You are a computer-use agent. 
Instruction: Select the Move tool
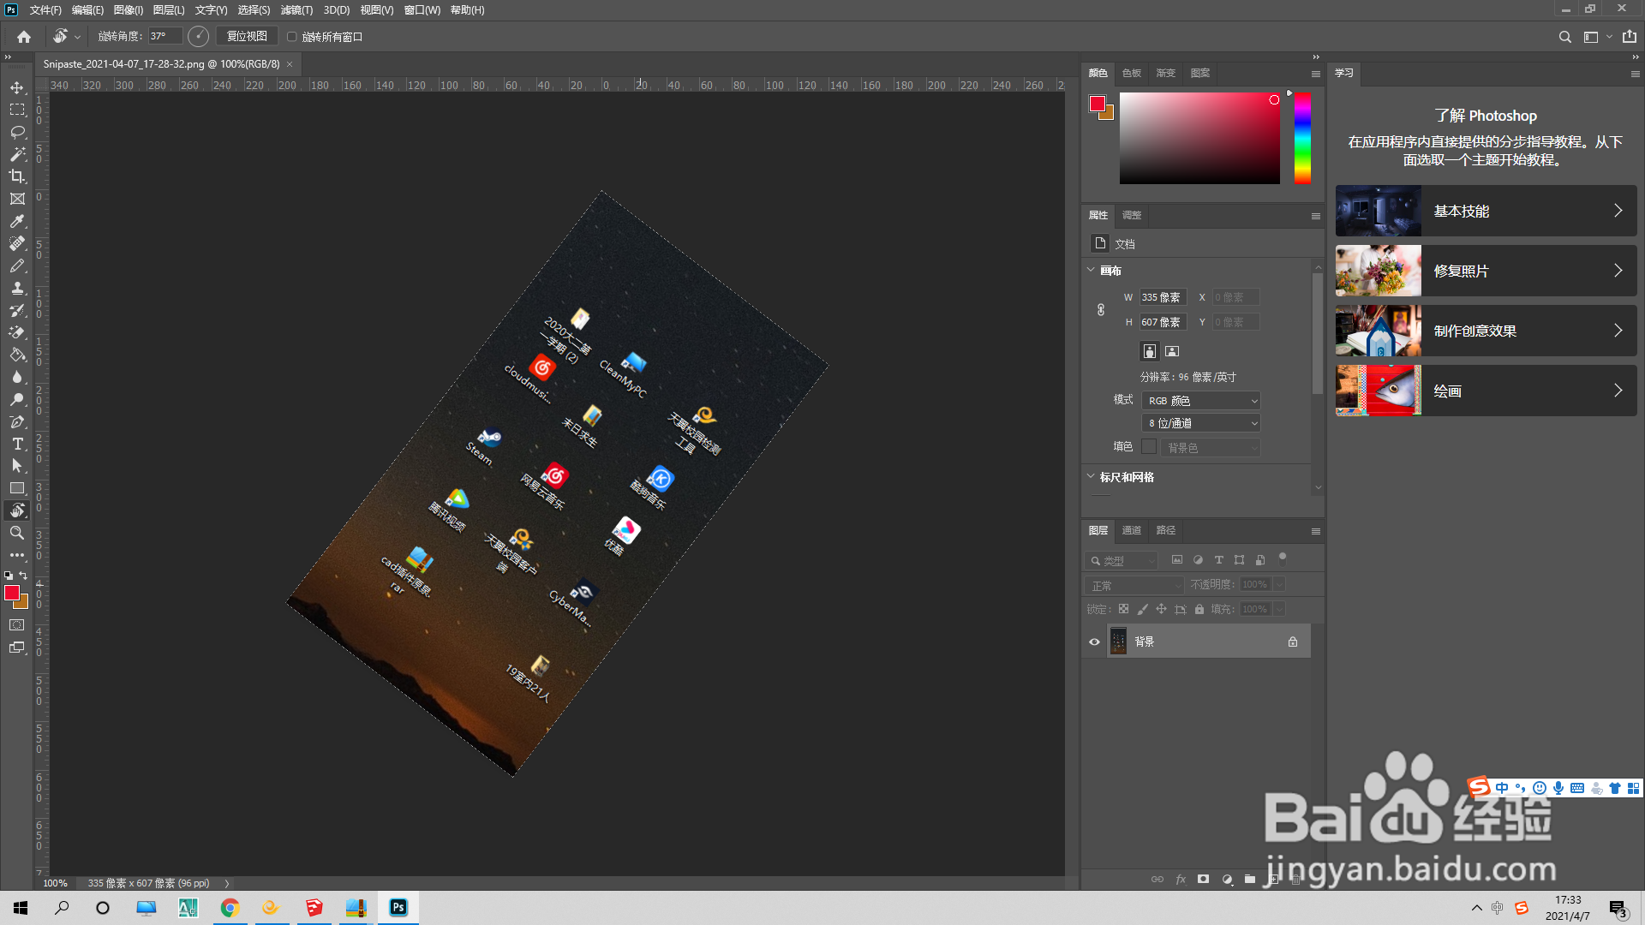pos(17,87)
